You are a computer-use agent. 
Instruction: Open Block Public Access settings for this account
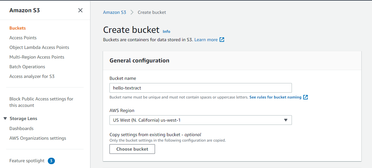coord(41,102)
